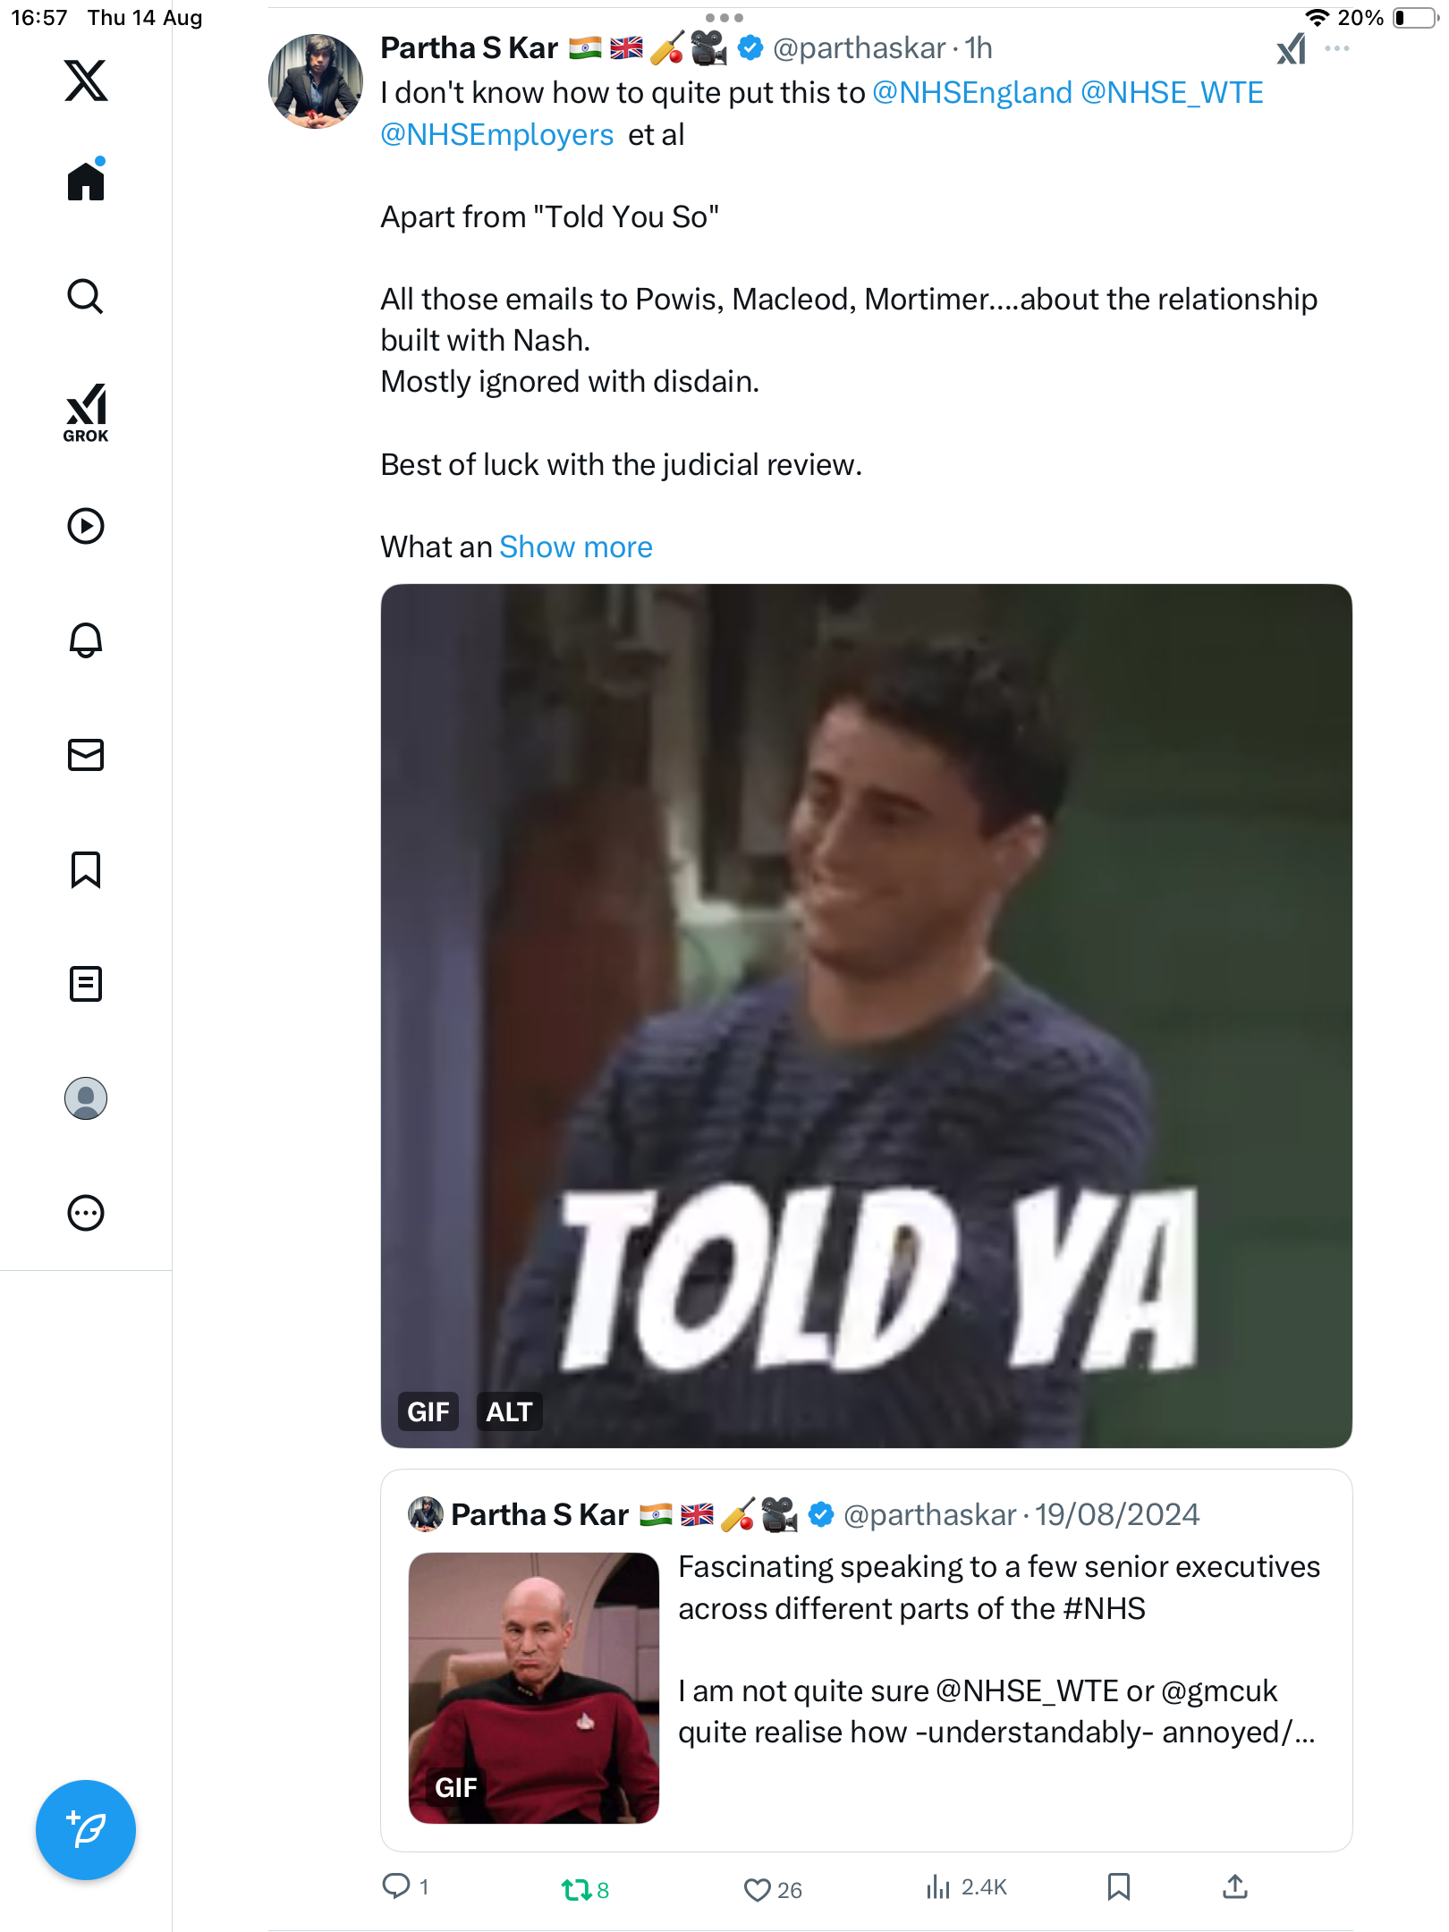Open the tweet's three-dot options menu
1449x1932 pixels.
[1337, 48]
